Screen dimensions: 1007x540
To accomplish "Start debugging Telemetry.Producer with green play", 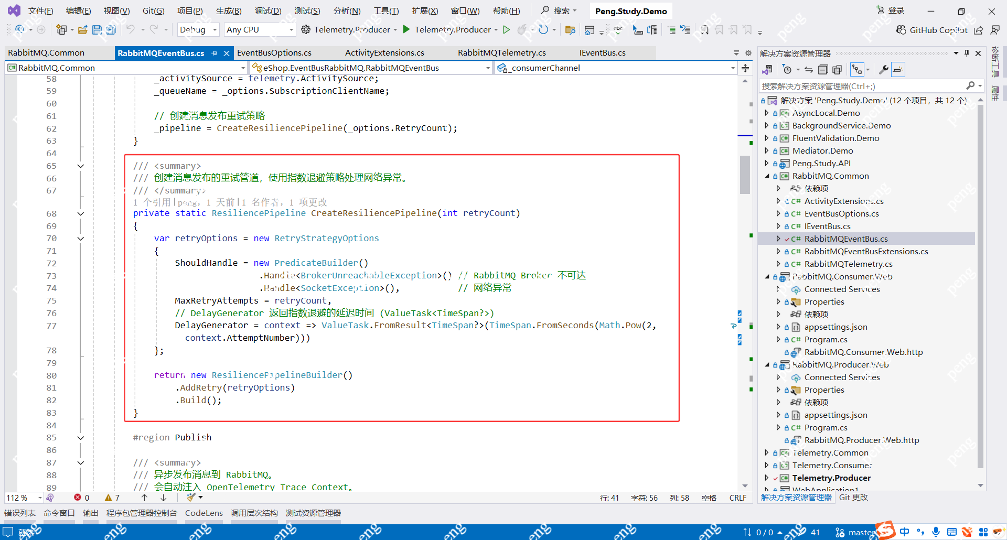I will [x=406, y=30].
